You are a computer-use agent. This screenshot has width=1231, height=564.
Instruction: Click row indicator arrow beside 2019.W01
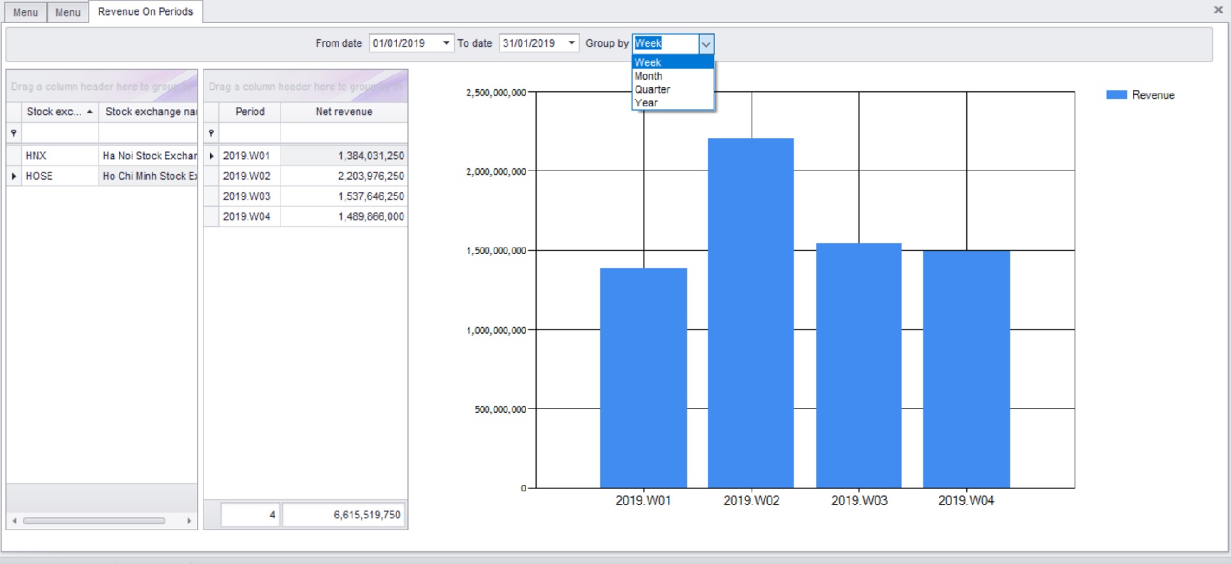(x=211, y=155)
